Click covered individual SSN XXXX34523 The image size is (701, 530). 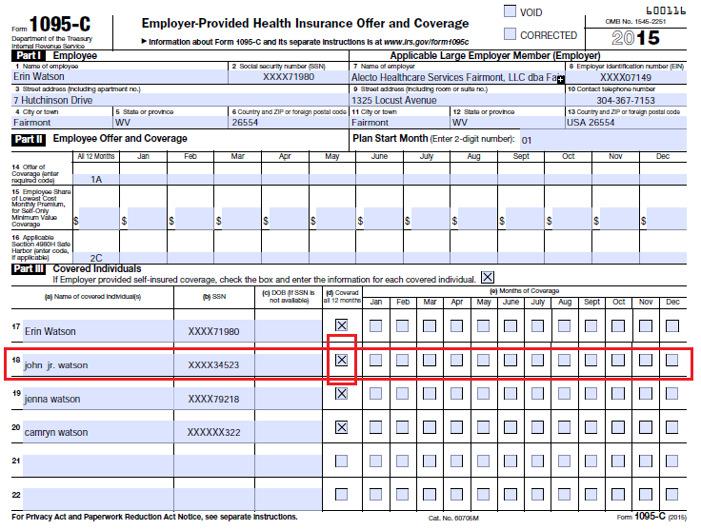click(213, 364)
